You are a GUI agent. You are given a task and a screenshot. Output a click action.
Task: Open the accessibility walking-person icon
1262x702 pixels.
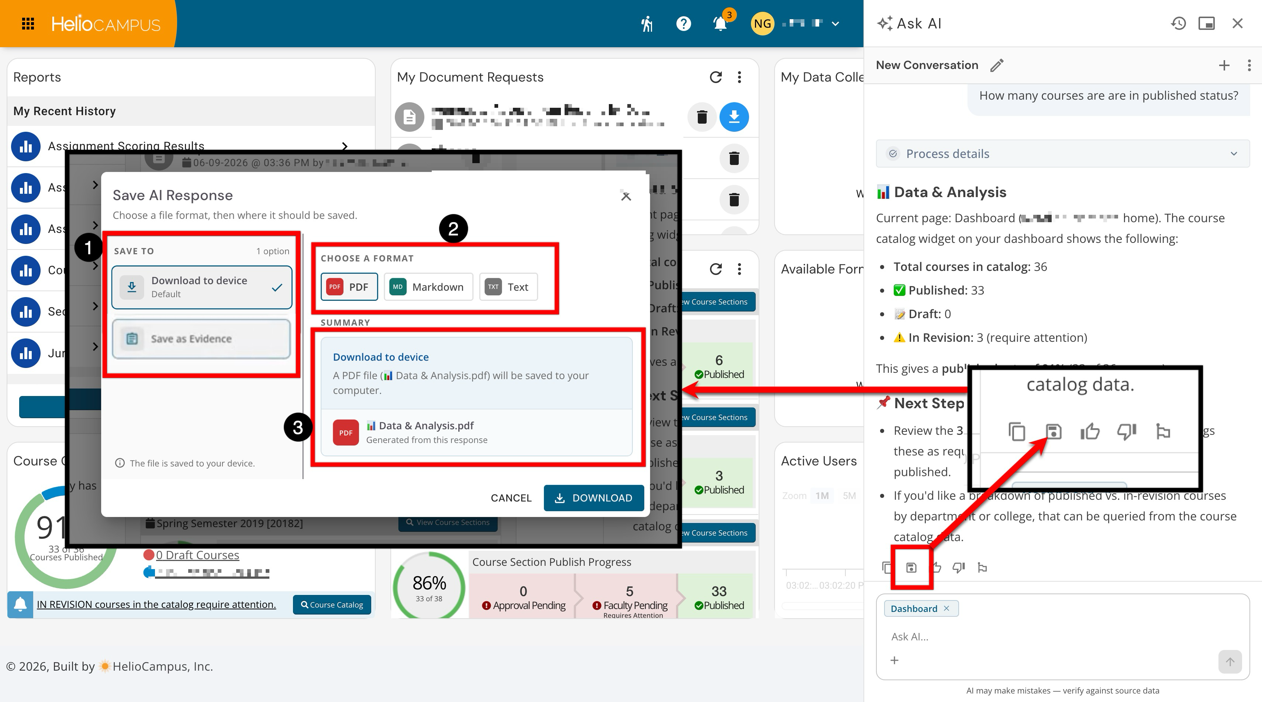point(646,24)
